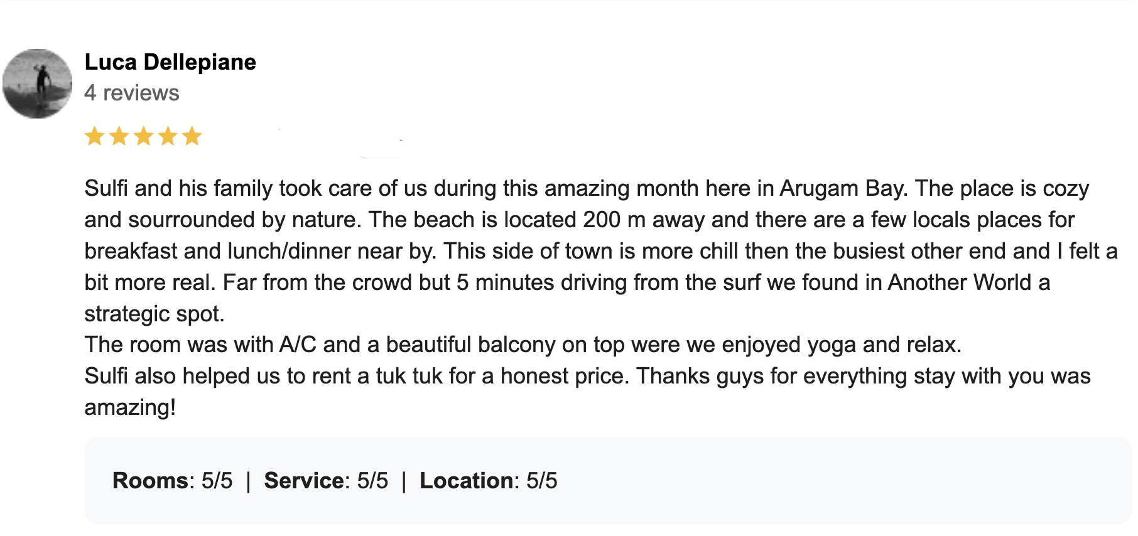Click the fourth gold rating star
1138x536 pixels.
(x=168, y=136)
